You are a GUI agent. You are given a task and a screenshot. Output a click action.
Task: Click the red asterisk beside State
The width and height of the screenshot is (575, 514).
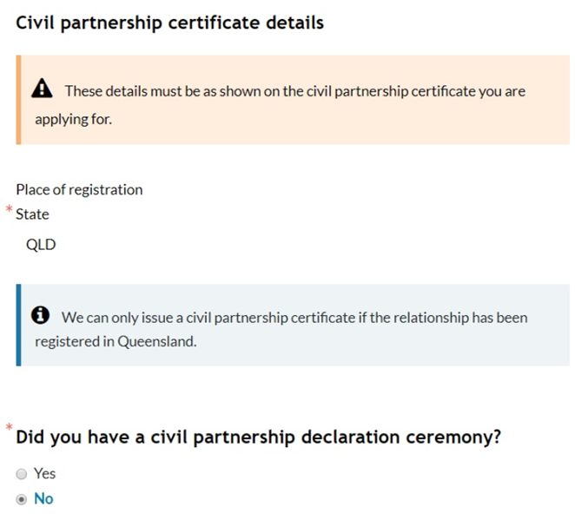[10, 209]
